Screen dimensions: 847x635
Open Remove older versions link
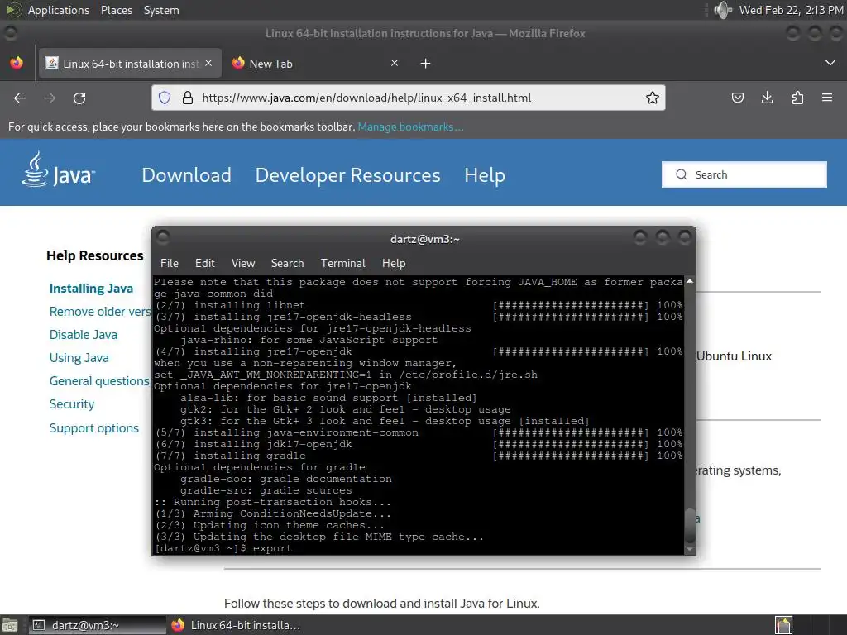tap(100, 312)
